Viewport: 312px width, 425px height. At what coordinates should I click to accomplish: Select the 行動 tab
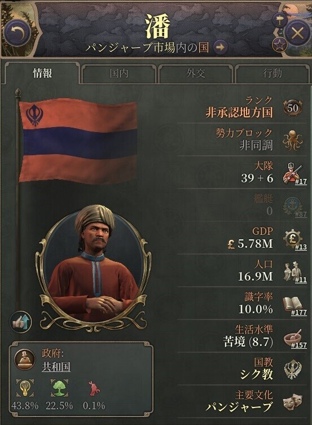click(272, 73)
